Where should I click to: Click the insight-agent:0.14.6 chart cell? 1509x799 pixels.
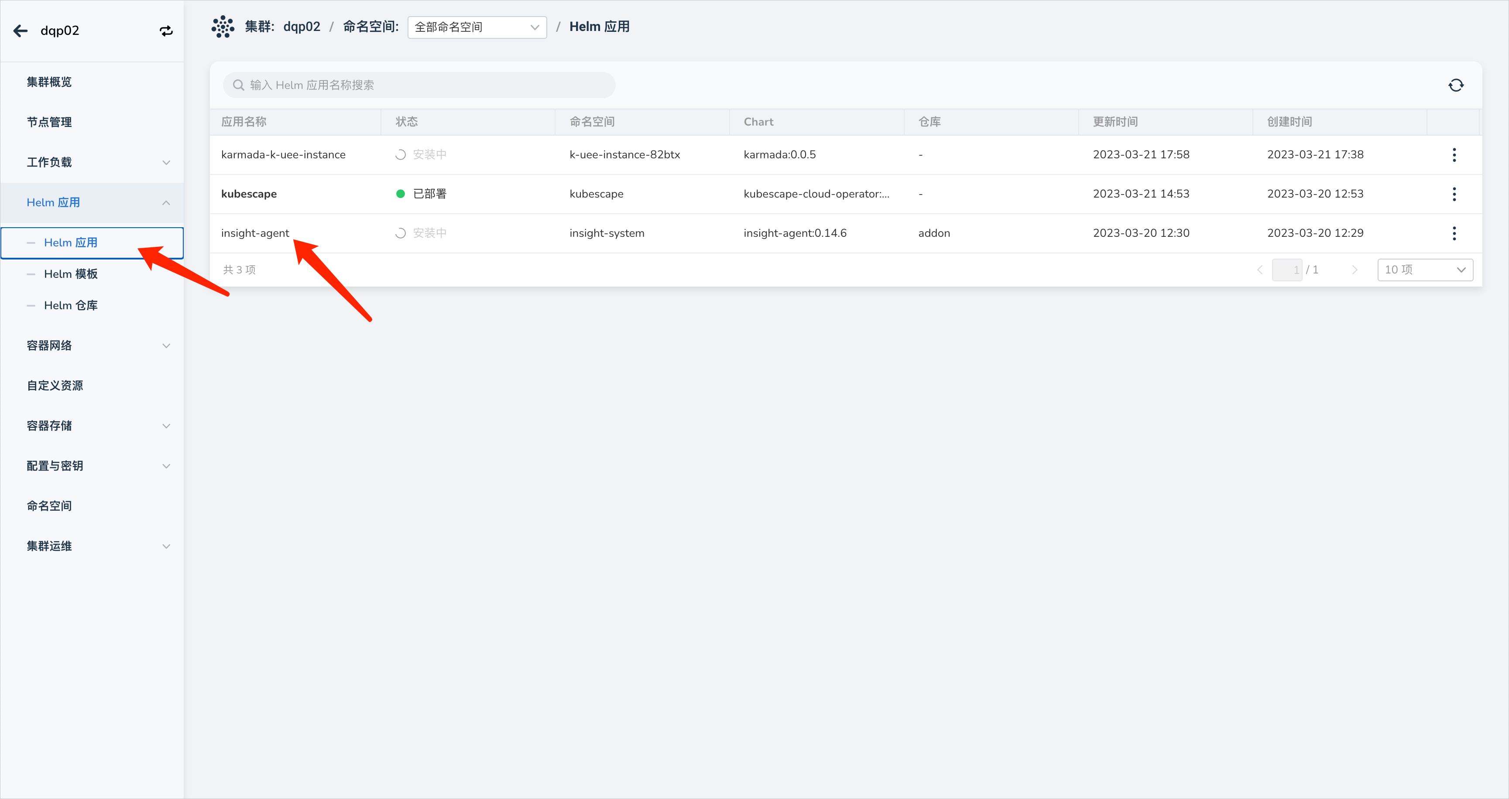click(x=795, y=233)
